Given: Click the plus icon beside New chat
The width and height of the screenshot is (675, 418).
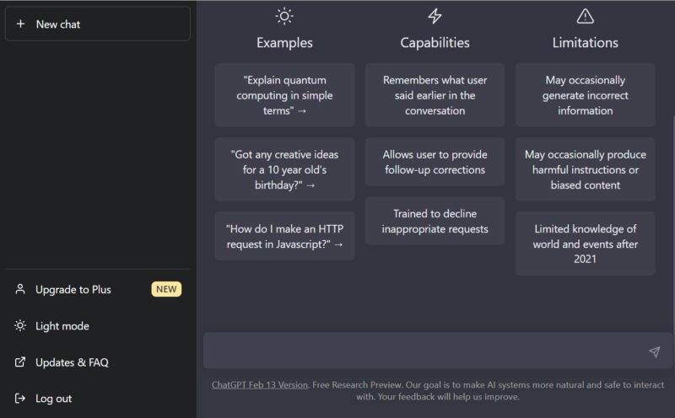Looking at the screenshot, I should [x=20, y=24].
